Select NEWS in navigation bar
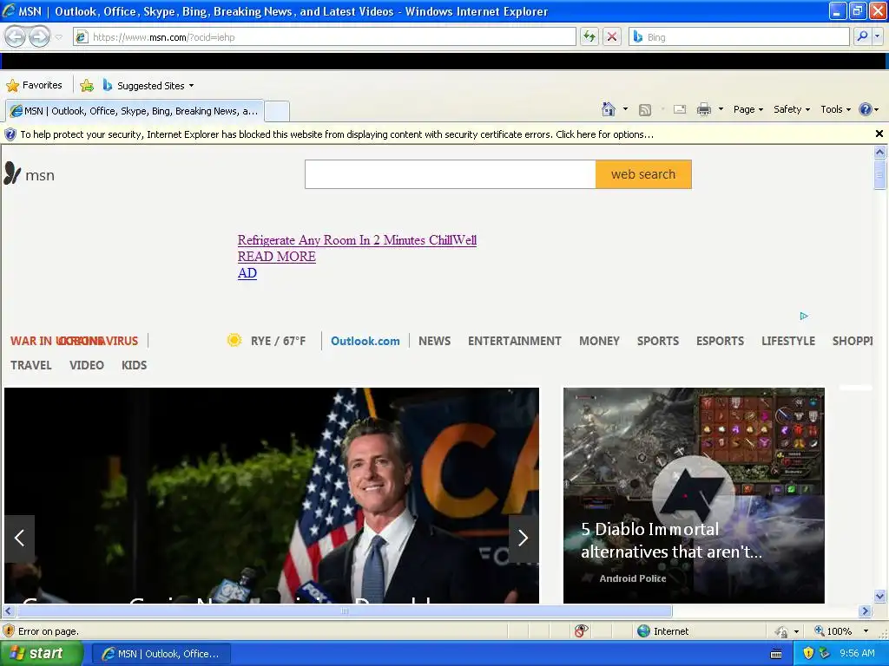 point(435,341)
